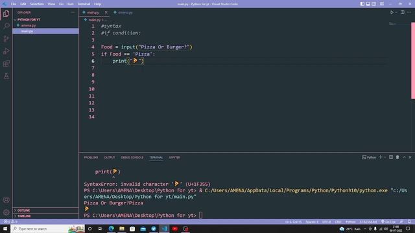
Task: Switch to the DEBUG CONSOLE tab
Action: pyautogui.click(x=132, y=157)
